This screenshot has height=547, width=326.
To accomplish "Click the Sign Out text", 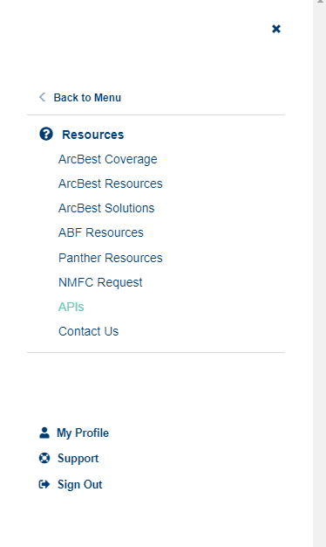I will [79, 485].
